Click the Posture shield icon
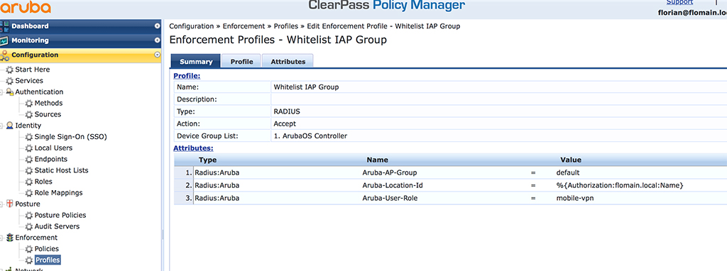The height and width of the screenshot is (271, 727). tap(10, 204)
